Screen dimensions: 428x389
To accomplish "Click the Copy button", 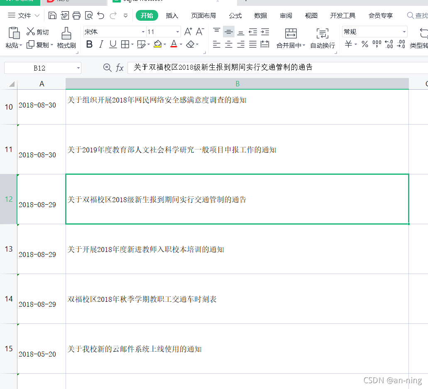I will point(38,45).
